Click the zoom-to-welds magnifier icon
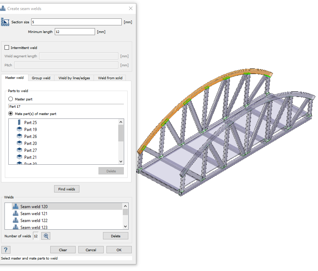 46,236
